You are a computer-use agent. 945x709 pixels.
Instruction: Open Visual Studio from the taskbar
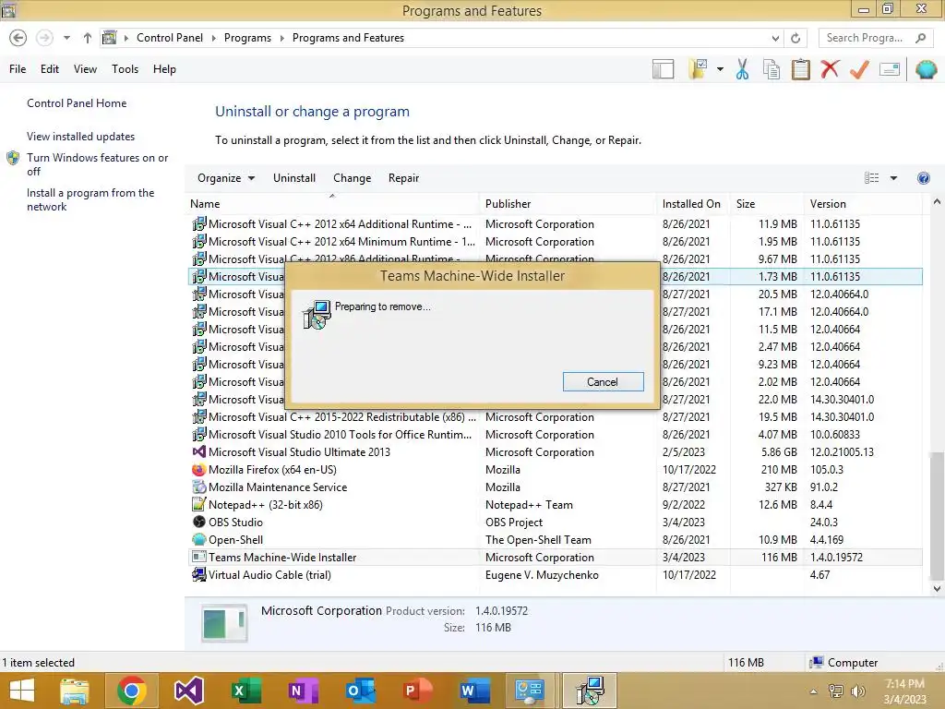pos(188,691)
